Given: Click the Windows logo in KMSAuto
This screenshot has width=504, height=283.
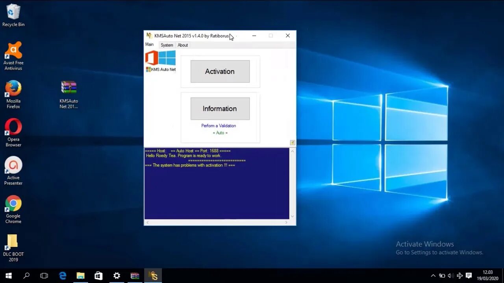Looking at the screenshot, I should 167,58.
